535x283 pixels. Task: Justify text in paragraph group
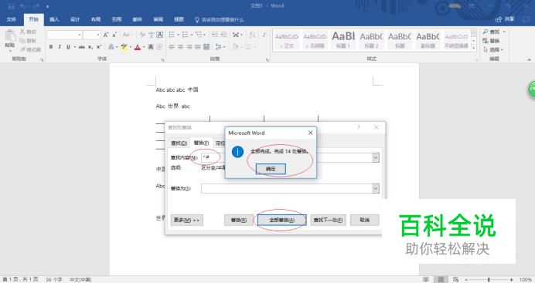198,47
